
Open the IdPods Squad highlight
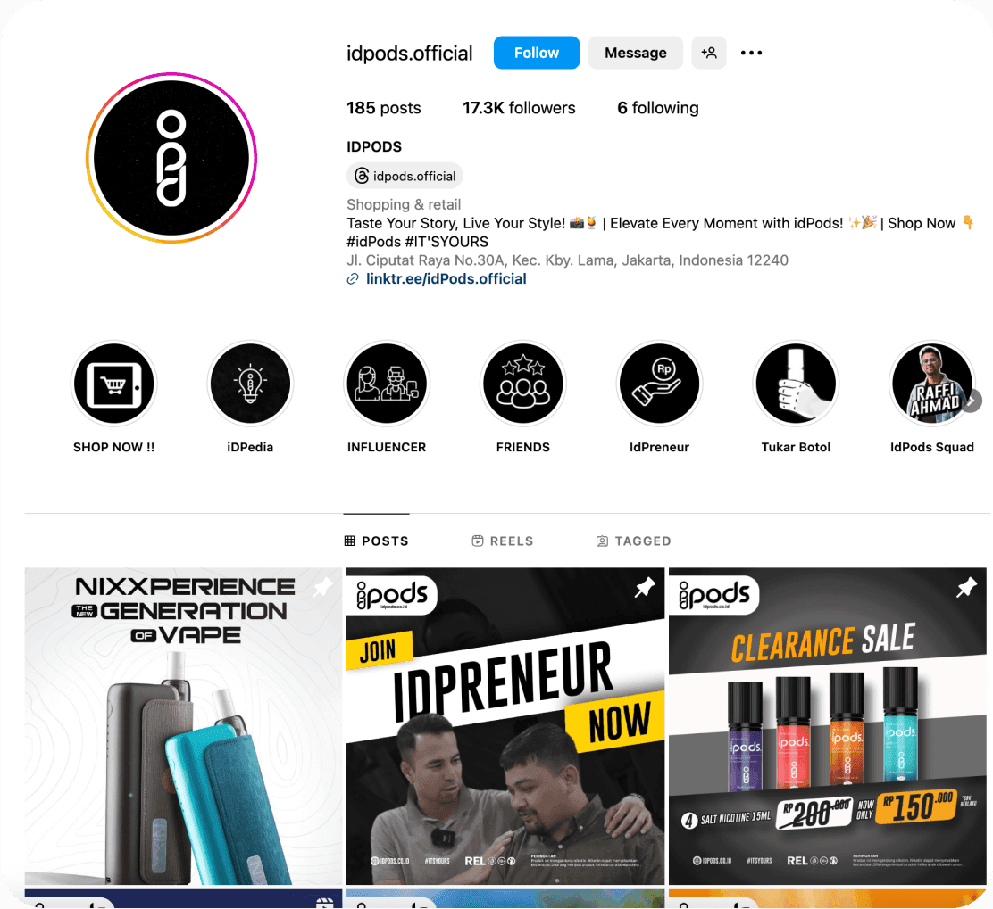[x=932, y=384]
